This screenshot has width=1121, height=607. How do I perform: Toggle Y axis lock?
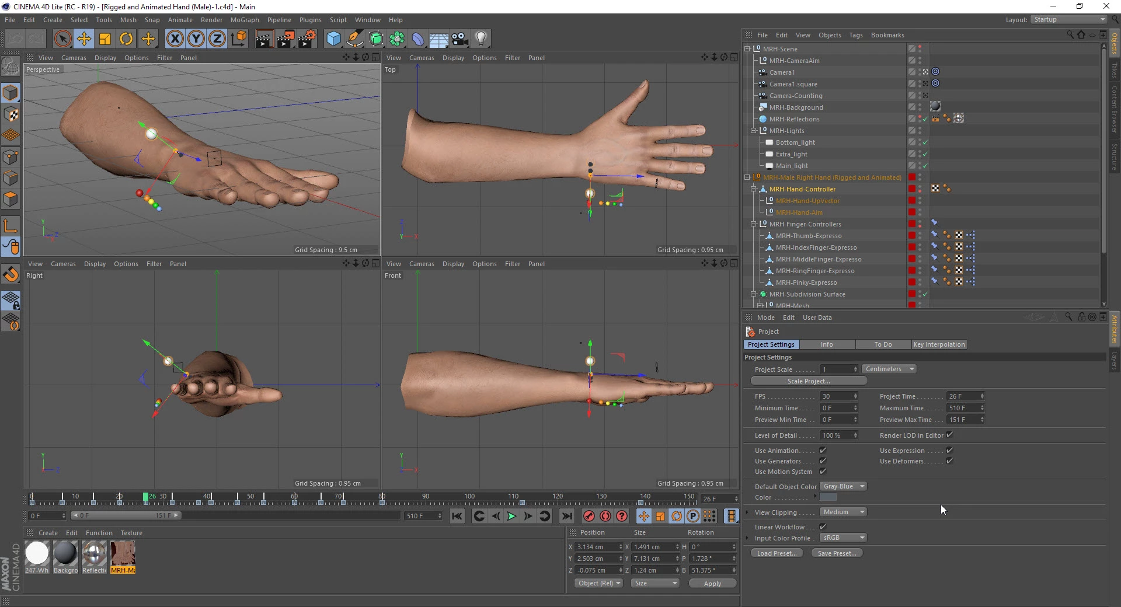pyautogui.click(x=196, y=39)
